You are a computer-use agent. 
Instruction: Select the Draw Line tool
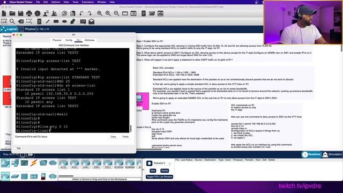pyautogui.click(x=48, y=21)
